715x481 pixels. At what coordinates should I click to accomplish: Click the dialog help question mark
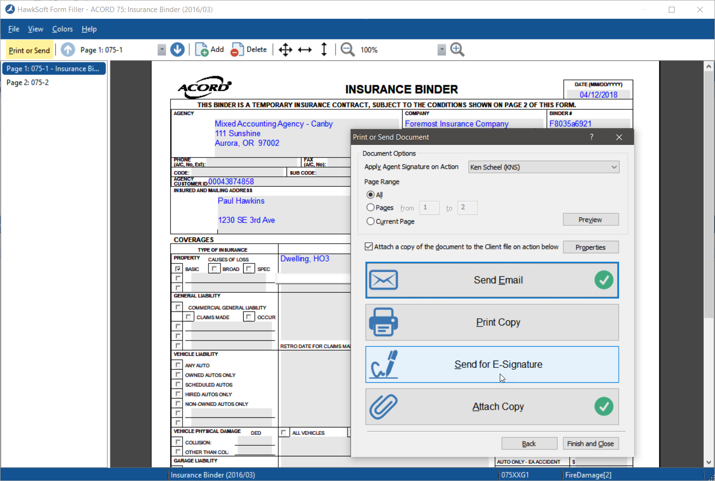[592, 137]
